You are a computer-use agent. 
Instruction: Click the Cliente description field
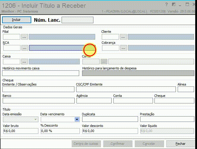(161, 37)
